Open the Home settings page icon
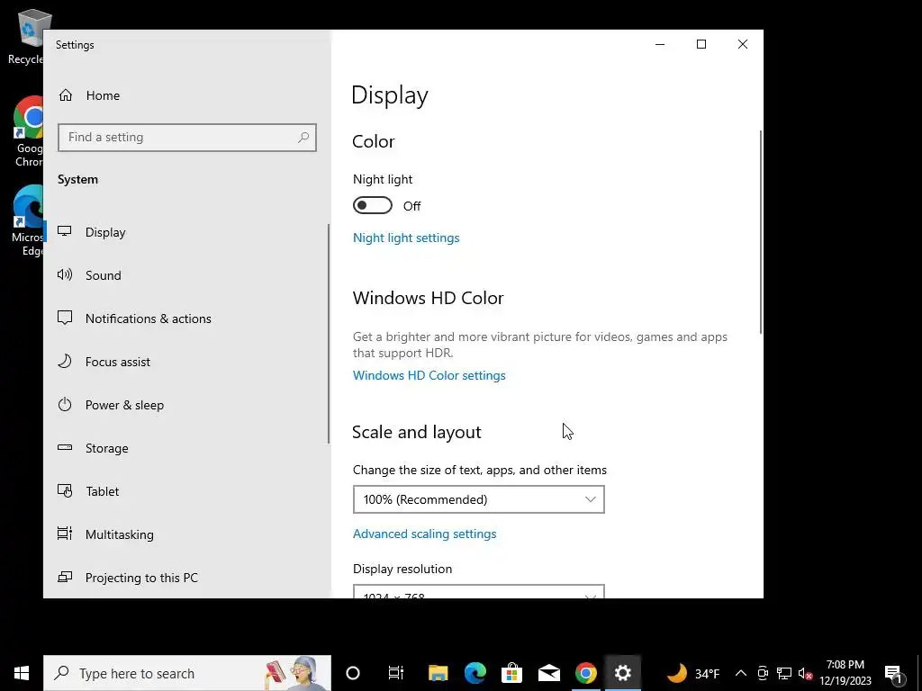The height and width of the screenshot is (691, 922). pyautogui.click(x=65, y=95)
